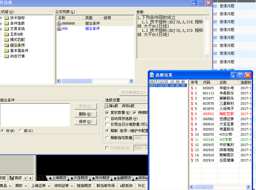Image resolution: width=256 pixels, height=190 pixels.
Task: Click the 保存 button
Action: click(85, 122)
